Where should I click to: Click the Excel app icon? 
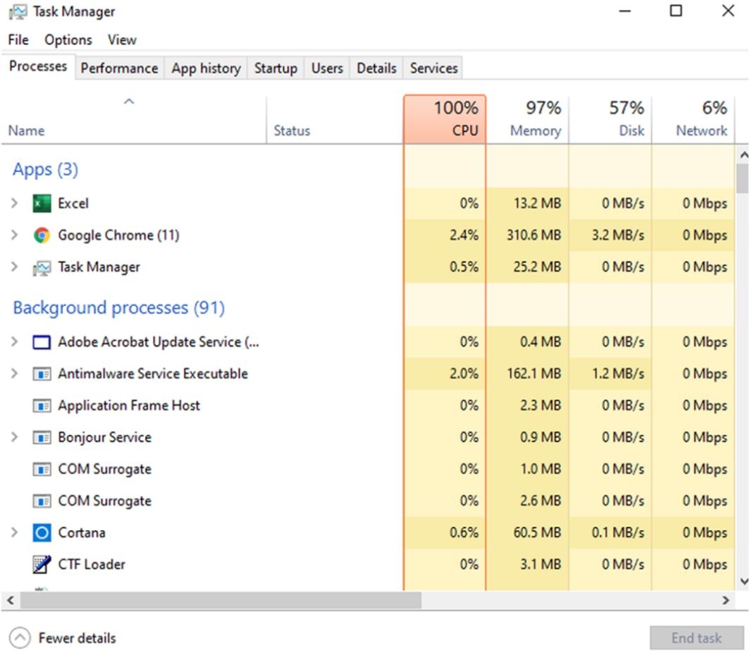pos(42,203)
